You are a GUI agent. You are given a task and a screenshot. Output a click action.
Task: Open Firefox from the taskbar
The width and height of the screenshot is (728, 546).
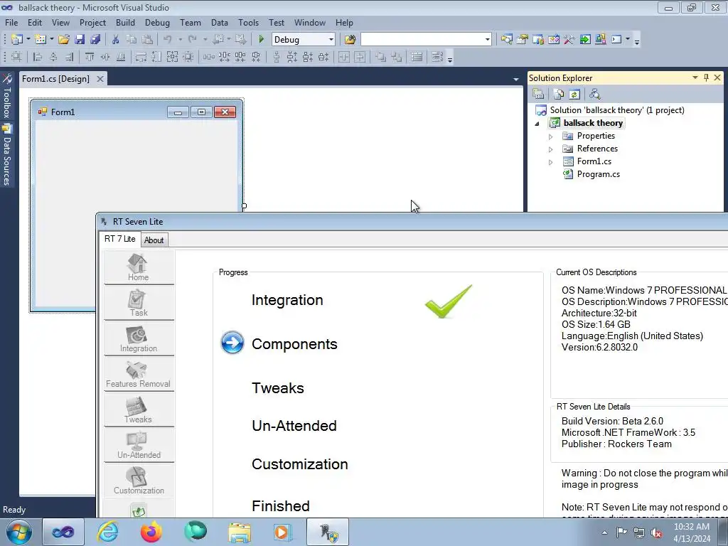pos(151,532)
